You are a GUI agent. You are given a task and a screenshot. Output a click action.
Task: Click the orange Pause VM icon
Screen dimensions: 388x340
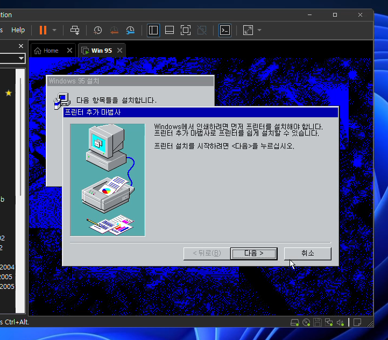tap(43, 30)
